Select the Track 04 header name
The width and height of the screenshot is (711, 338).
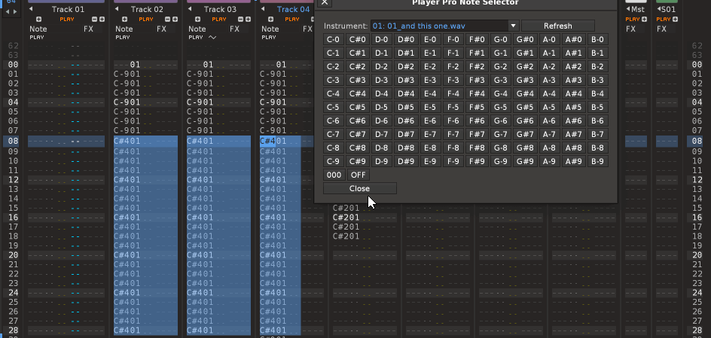(x=293, y=9)
